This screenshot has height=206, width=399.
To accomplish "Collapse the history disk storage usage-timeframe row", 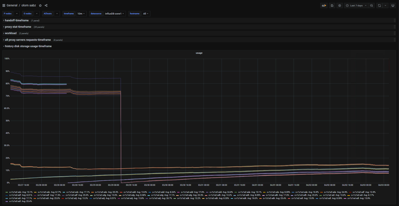I will (x=28, y=46).
